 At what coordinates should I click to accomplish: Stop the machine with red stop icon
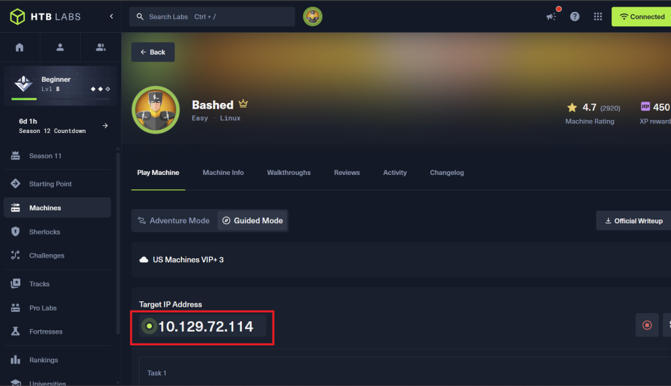tap(647, 325)
